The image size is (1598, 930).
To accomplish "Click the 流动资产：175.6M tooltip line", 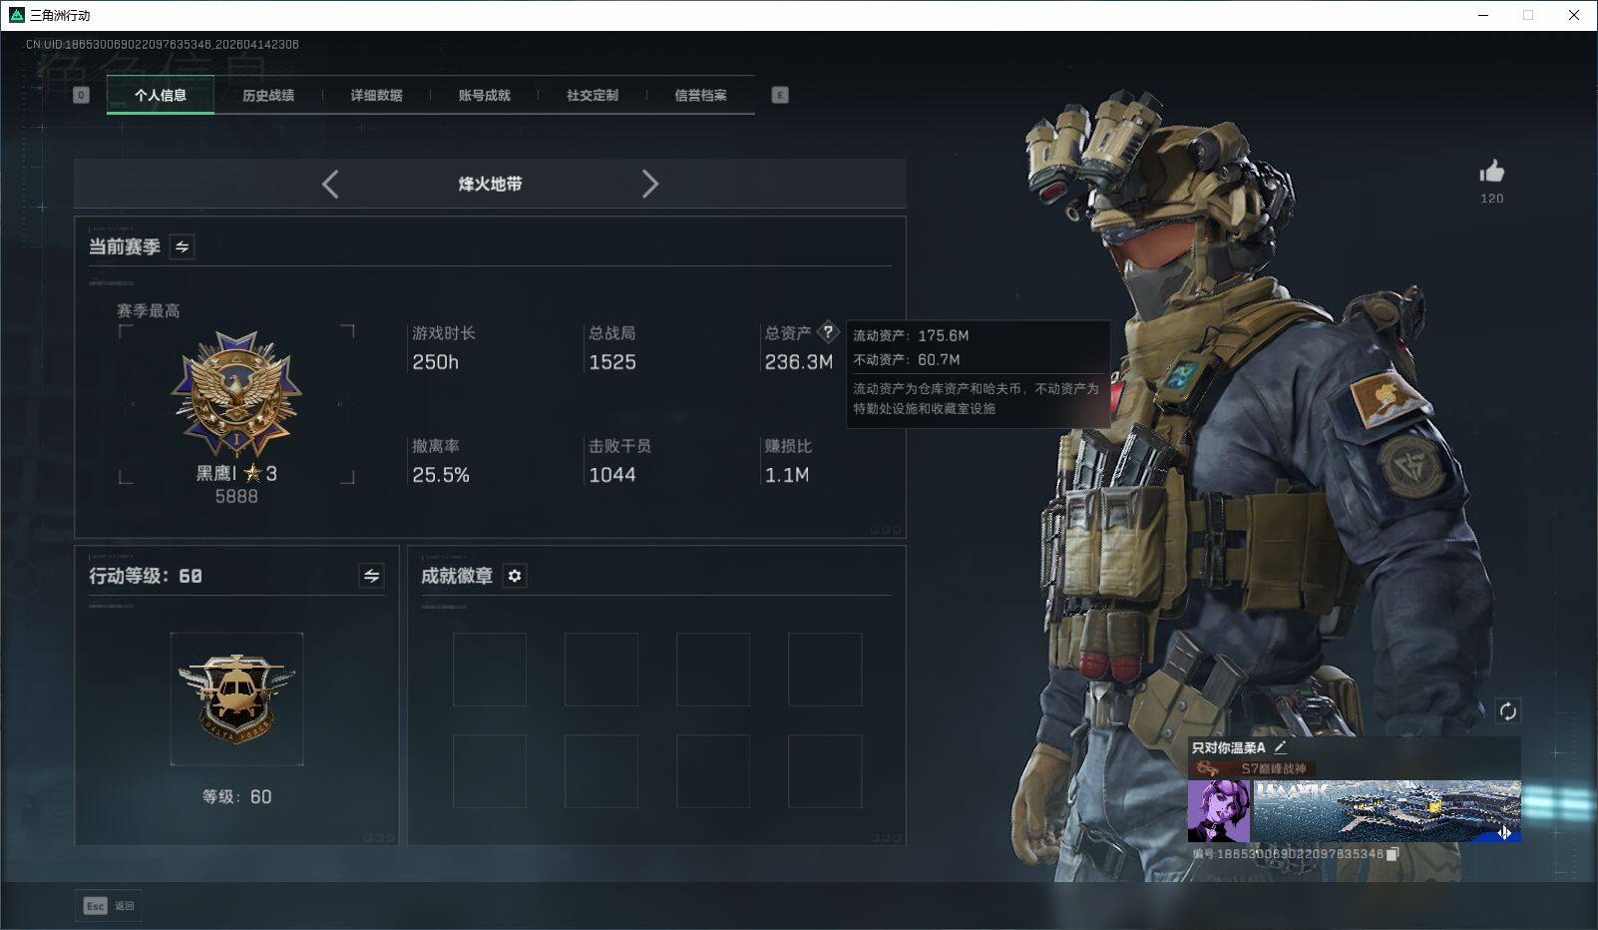I will point(911,335).
